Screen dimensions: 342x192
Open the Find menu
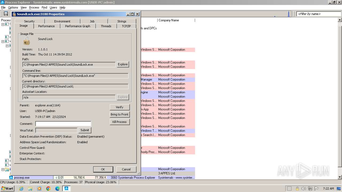pyautogui.click(x=44, y=7)
